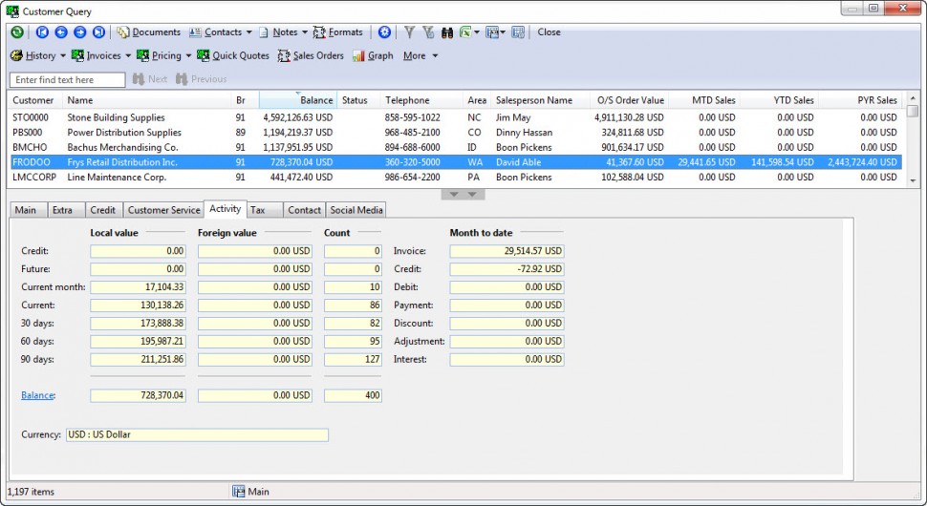This screenshot has height=506, width=927.
Task: Click the Month to date Invoice field
Action: pyautogui.click(x=507, y=251)
